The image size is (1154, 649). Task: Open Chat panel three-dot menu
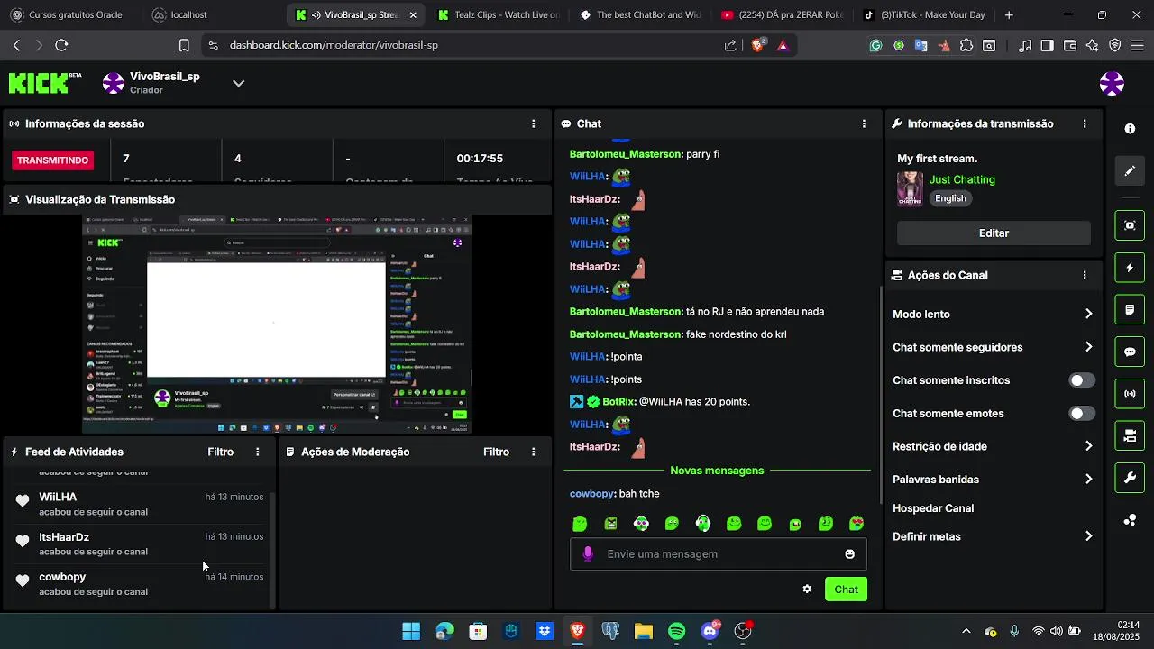click(x=864, y=123)
